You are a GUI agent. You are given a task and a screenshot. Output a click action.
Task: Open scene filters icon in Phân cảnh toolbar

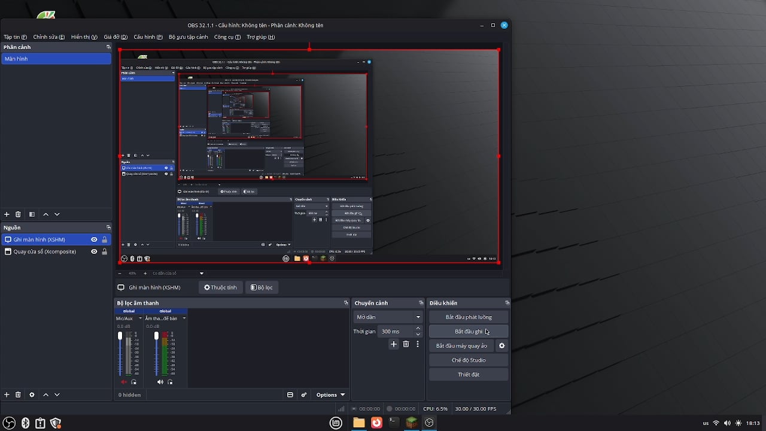coord(32,214)
